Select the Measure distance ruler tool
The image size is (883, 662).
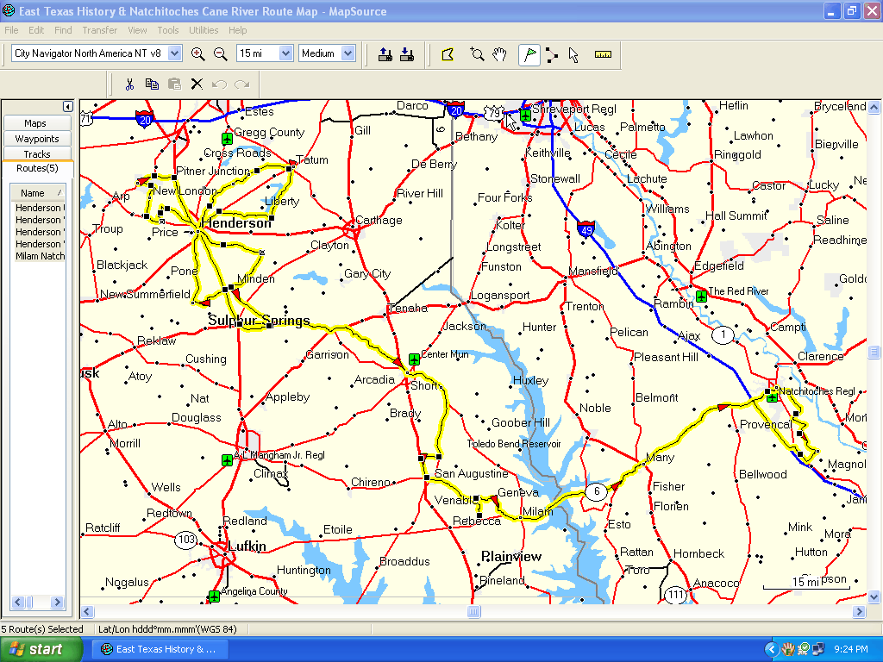603,54
